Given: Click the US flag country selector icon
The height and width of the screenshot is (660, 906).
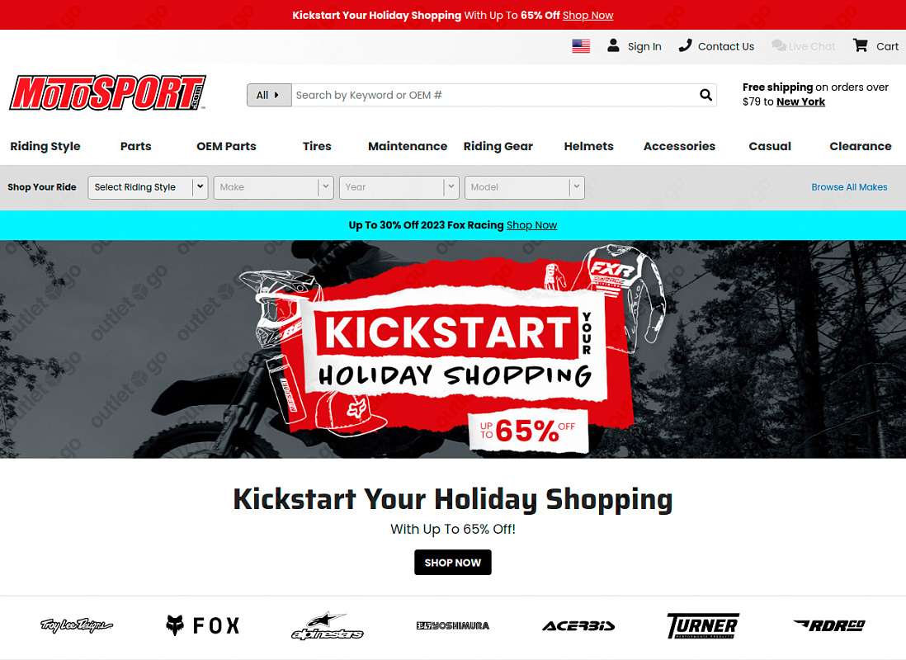Looking at the screenshot, I should tap(581, 46).
